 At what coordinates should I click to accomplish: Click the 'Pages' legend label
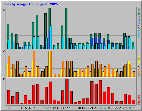click(139, 34)
